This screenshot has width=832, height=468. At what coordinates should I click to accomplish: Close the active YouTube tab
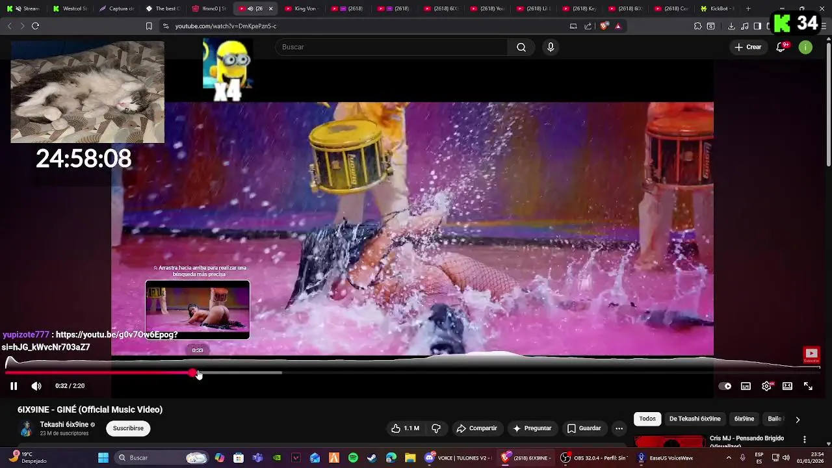point(270,8)
